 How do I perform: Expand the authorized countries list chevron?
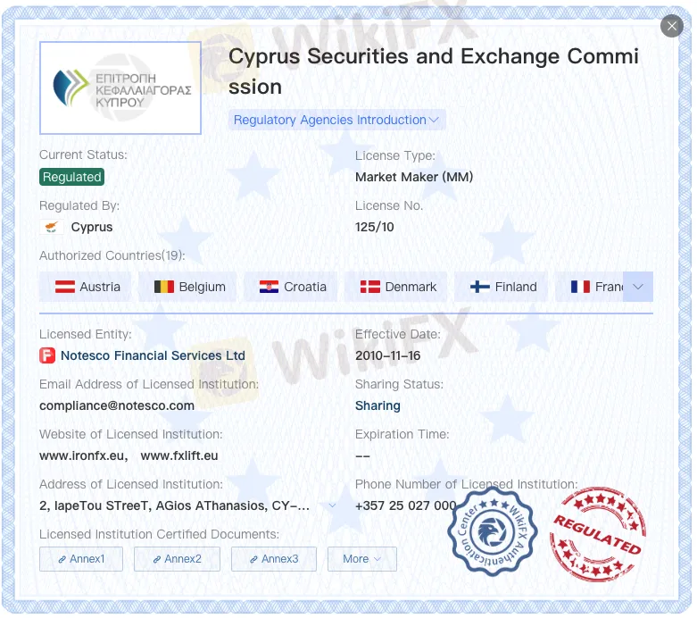click(638, 287)
